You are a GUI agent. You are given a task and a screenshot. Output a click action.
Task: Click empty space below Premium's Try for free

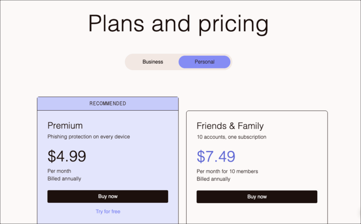click(108, 219)
